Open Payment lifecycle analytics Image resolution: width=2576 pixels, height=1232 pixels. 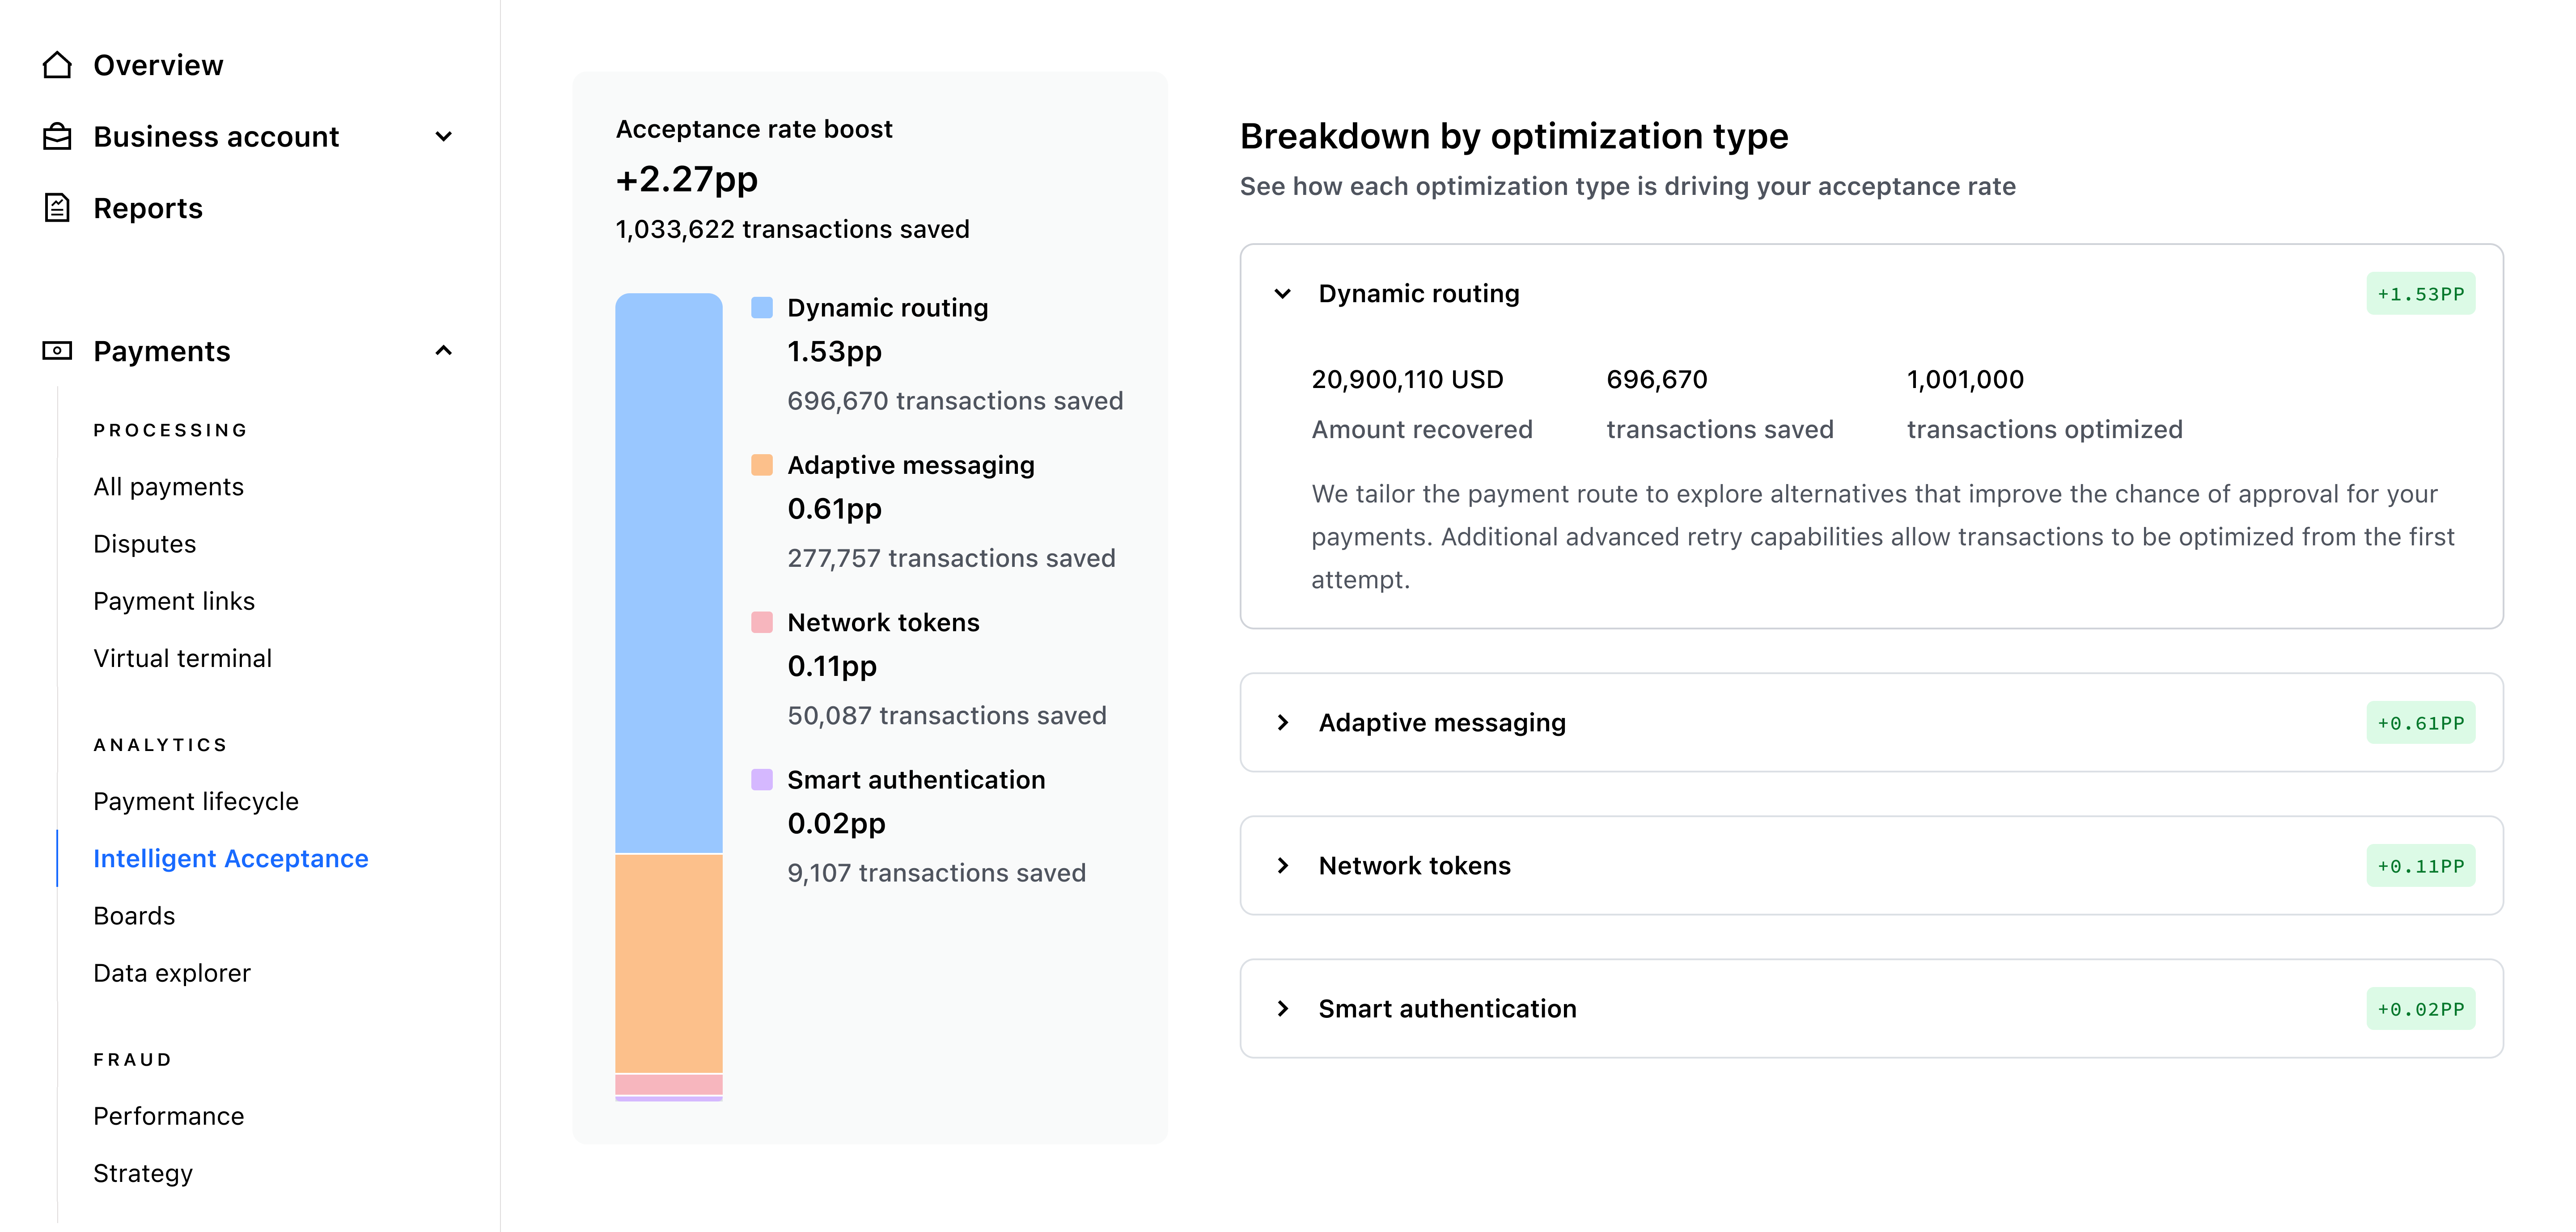196,802
